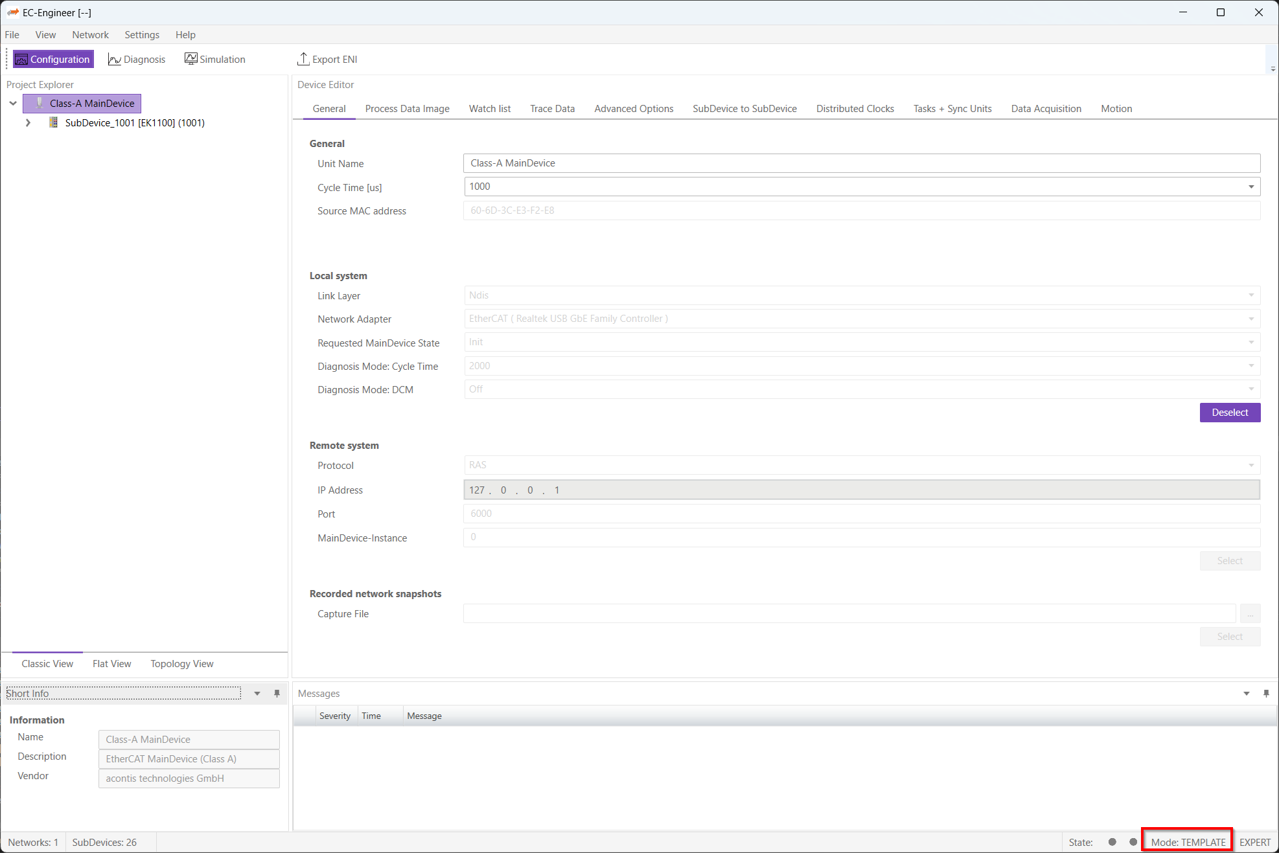This screenshot has height=853, width=1279.
Task: Switch to Topology View
Action: pyautogui.click(x=181, y=664)
